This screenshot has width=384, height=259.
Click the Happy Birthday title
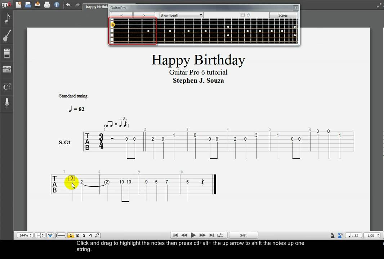(198, 60)
